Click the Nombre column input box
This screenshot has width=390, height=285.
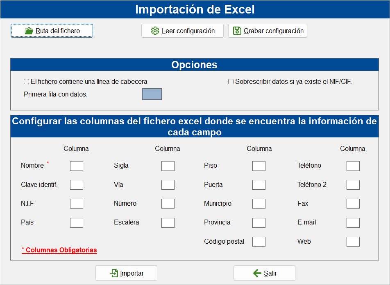pos(77,166)
